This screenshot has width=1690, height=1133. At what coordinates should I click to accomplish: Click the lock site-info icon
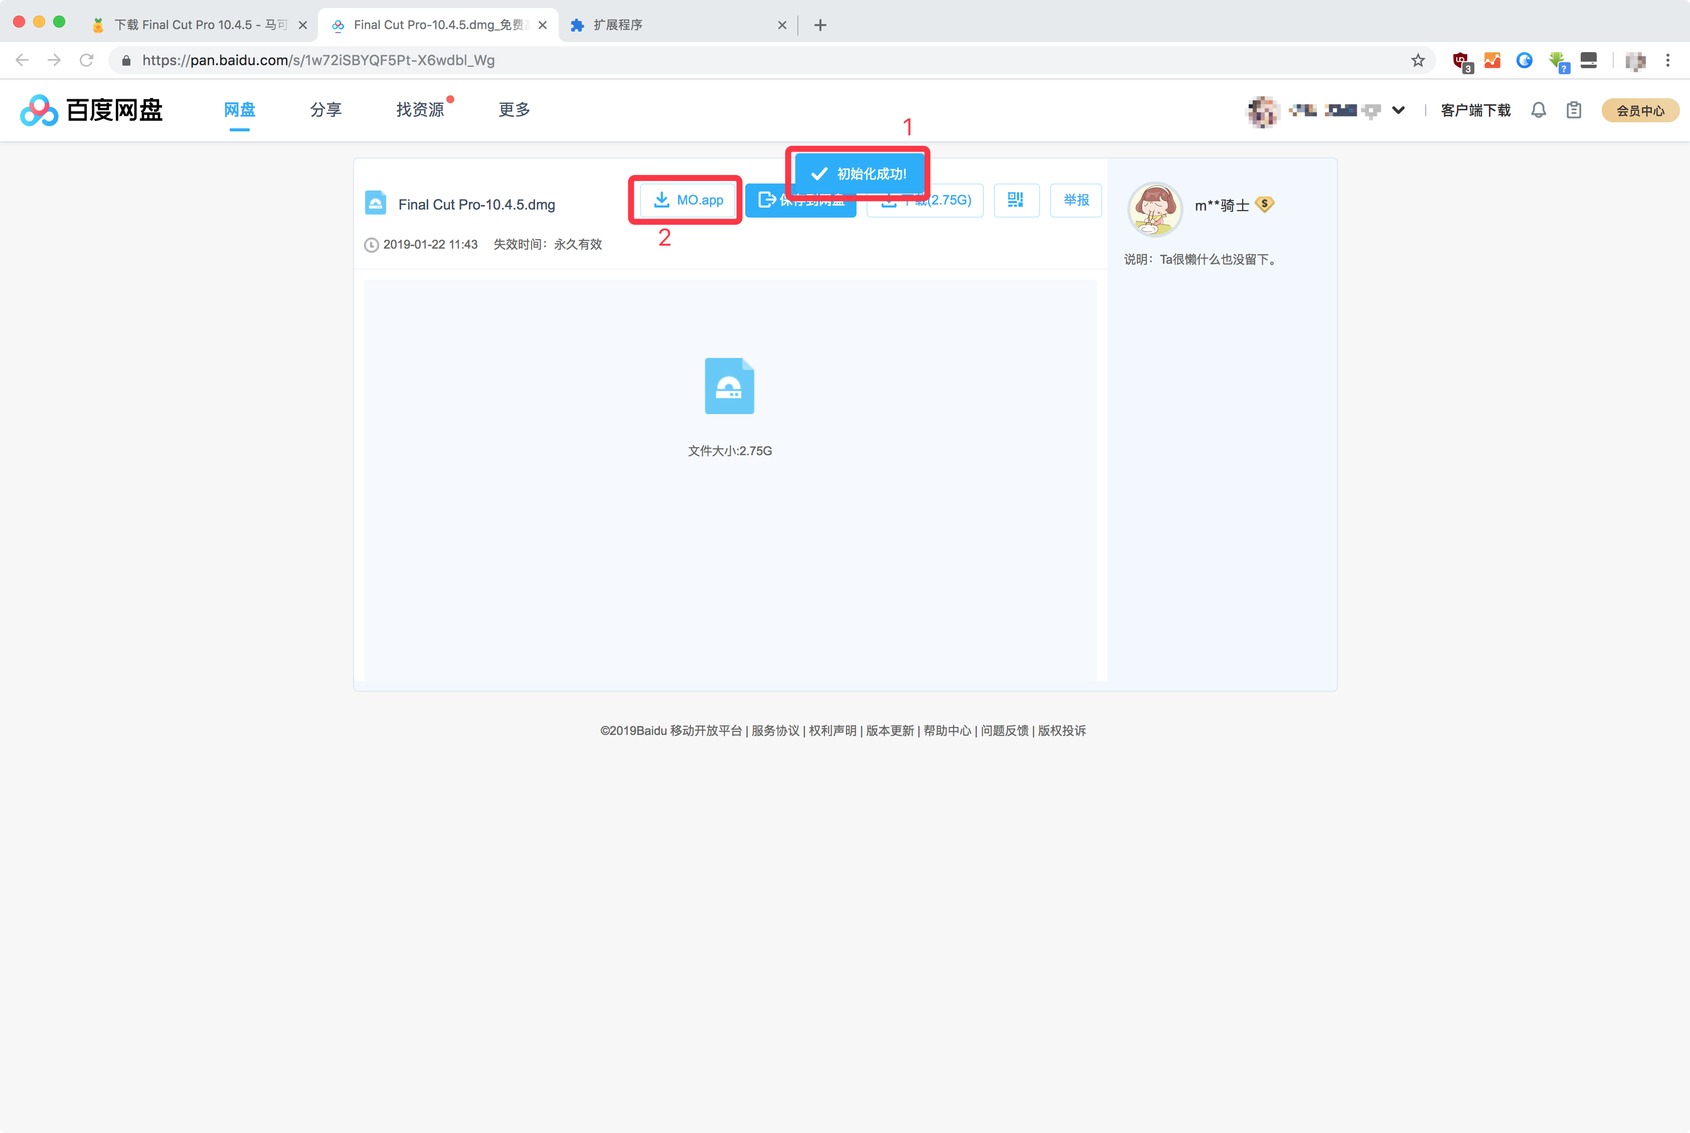tap(126, 61)
